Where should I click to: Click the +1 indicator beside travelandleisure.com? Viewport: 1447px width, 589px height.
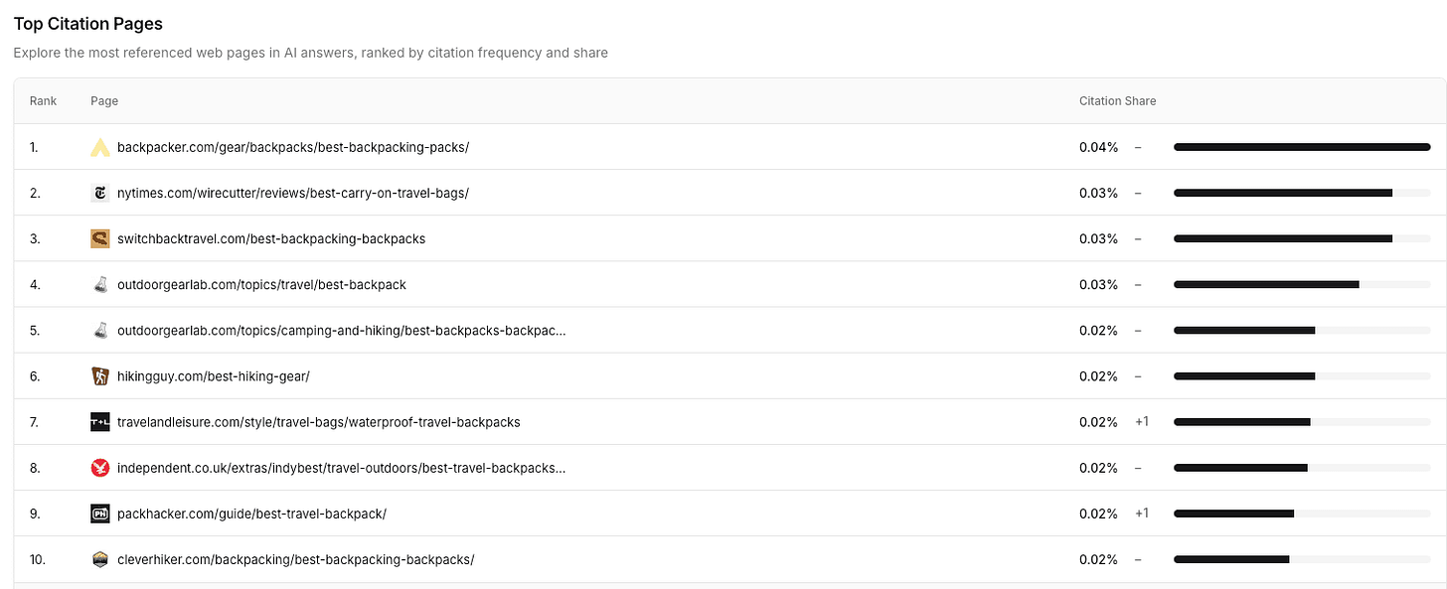click(x=1141, y=421)
